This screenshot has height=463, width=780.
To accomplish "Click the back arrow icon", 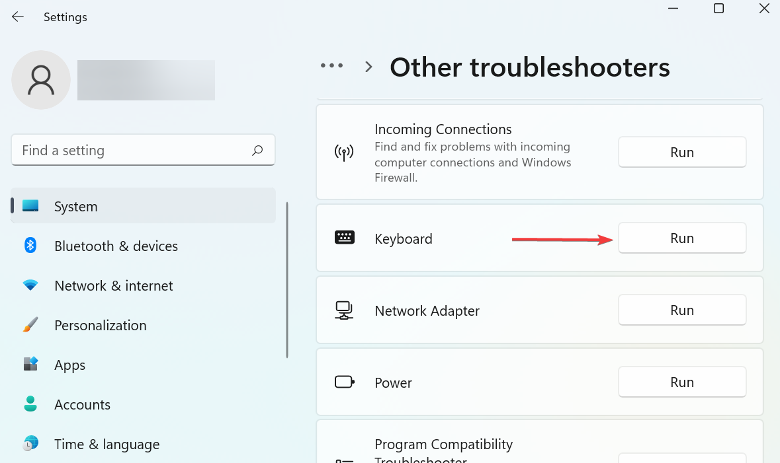I will click(x=18, y=17).
